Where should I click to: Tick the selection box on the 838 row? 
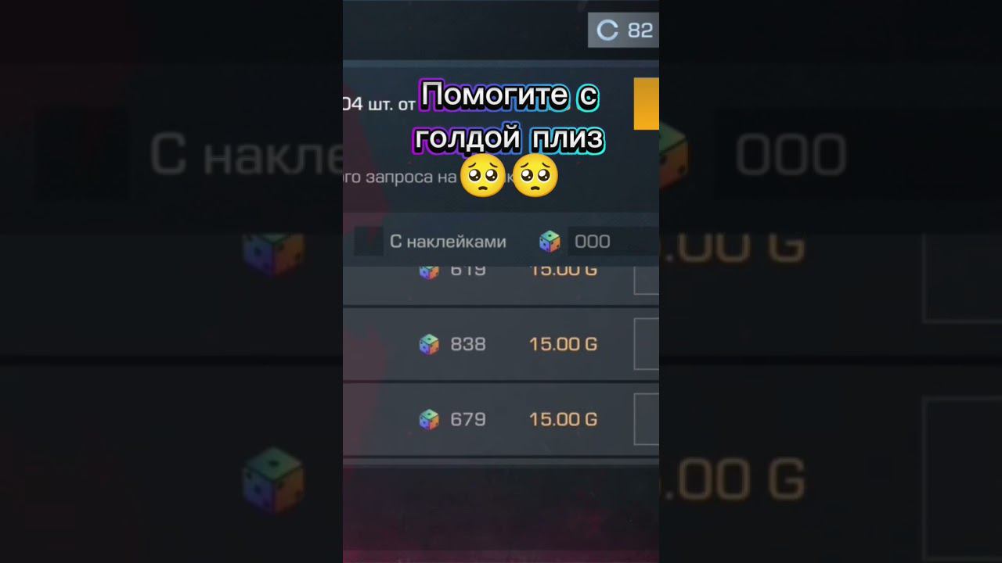pos(646,344)
